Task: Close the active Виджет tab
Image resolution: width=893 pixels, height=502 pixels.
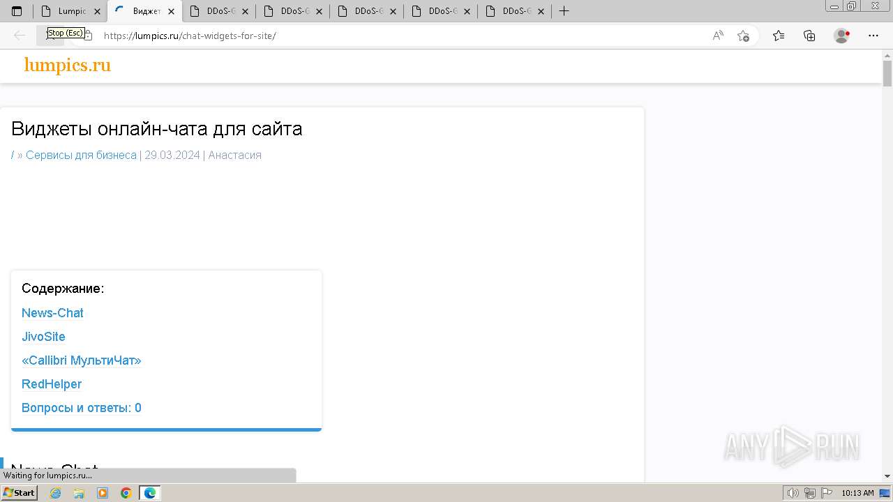Action: [171, 11]
